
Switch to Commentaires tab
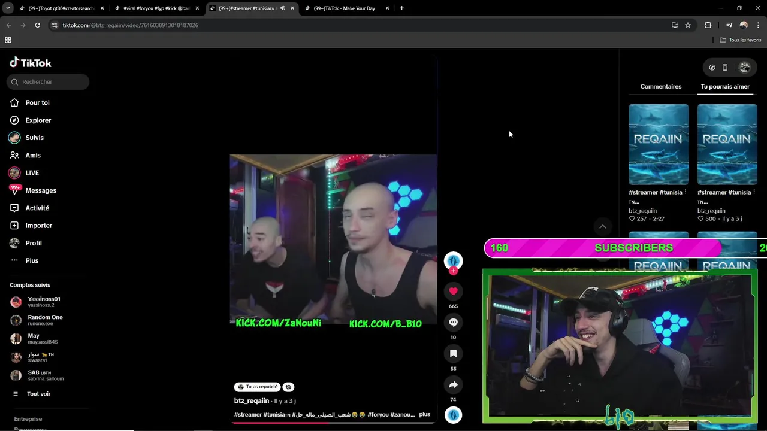pyautogui.click(x=661, y=86)
